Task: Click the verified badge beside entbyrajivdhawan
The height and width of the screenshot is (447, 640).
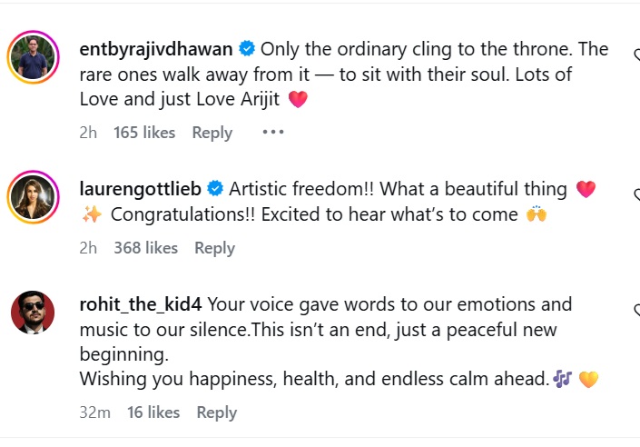Action: [x=247, y=49]
